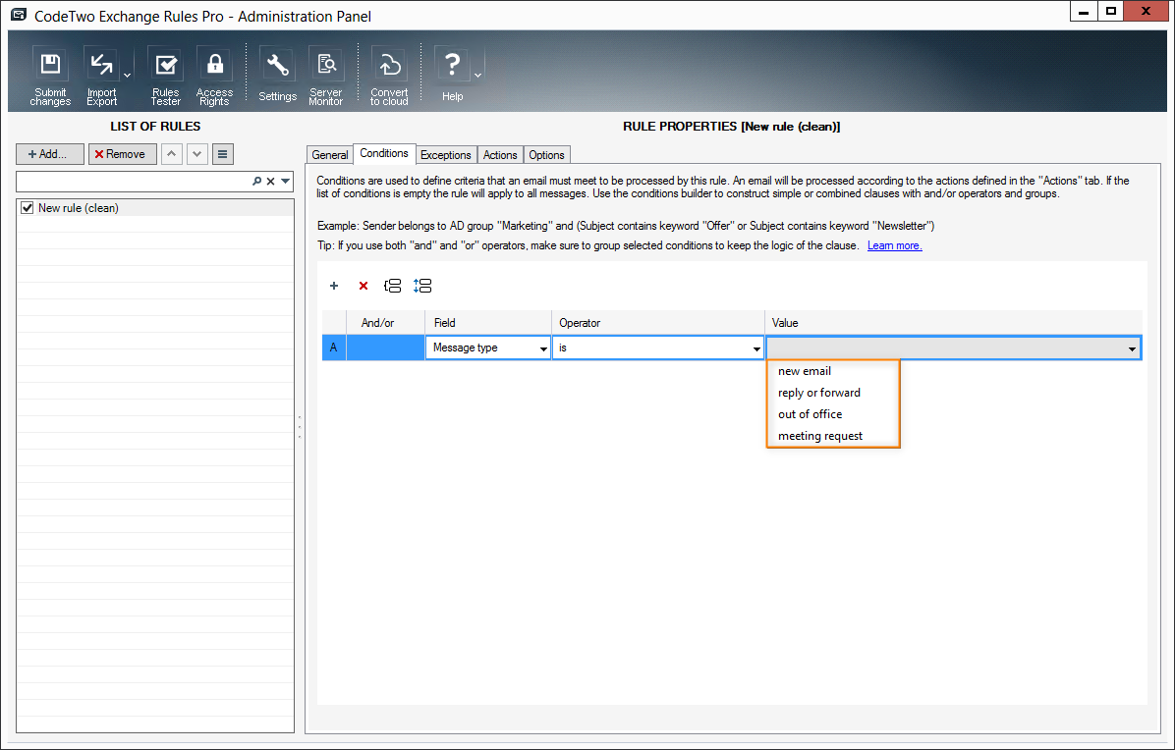This screenshot has width=1175, height=750.
Task: Click the Value column header
Action: [x=953, y=323]
